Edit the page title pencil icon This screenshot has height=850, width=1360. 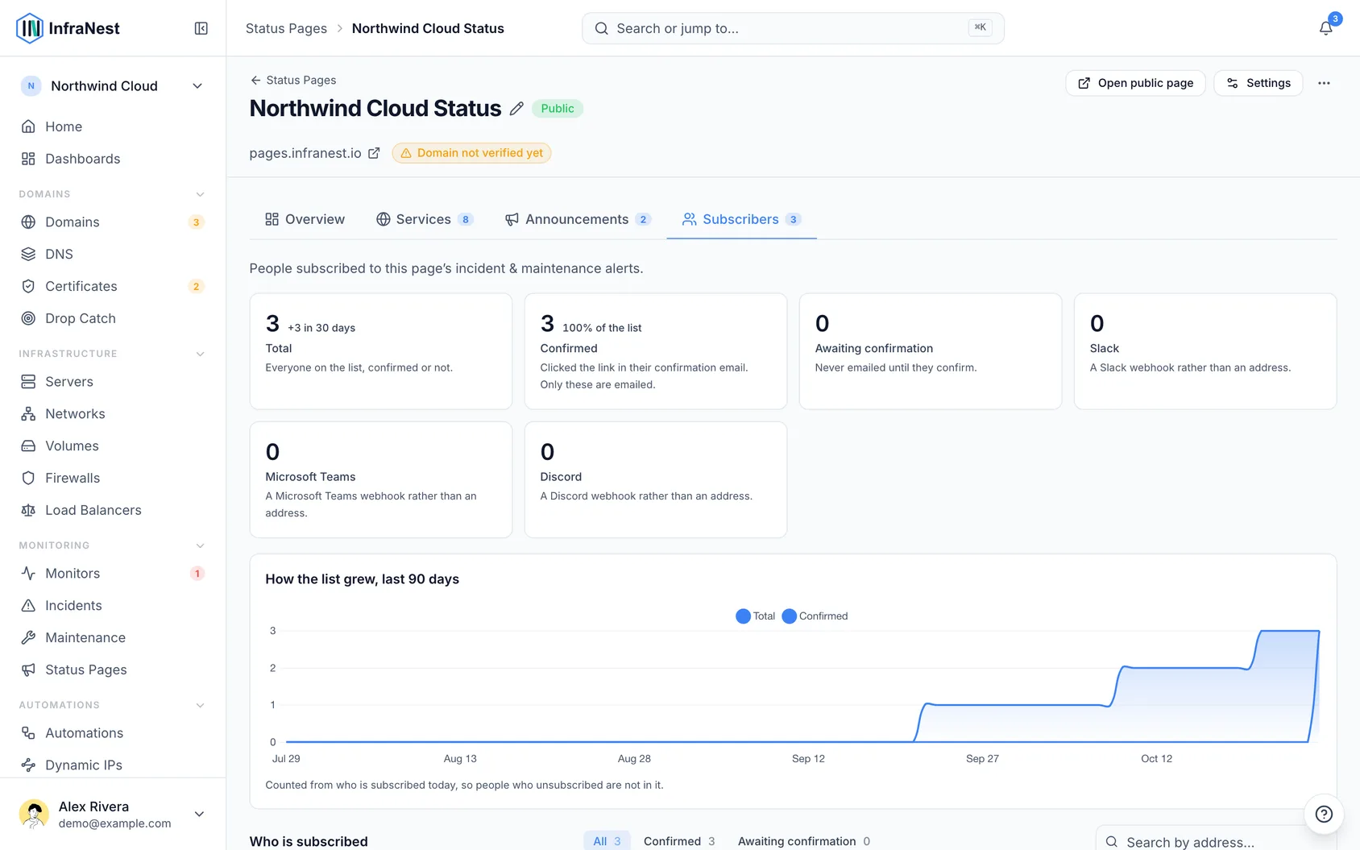pos(516,109)
